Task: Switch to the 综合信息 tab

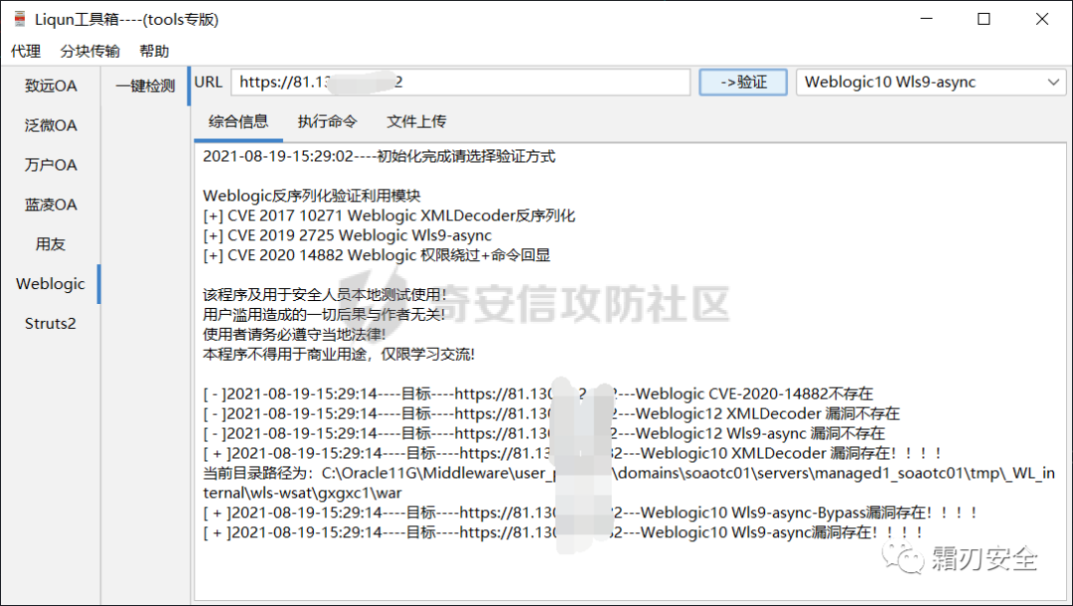Action: click(x=238, y=122)
